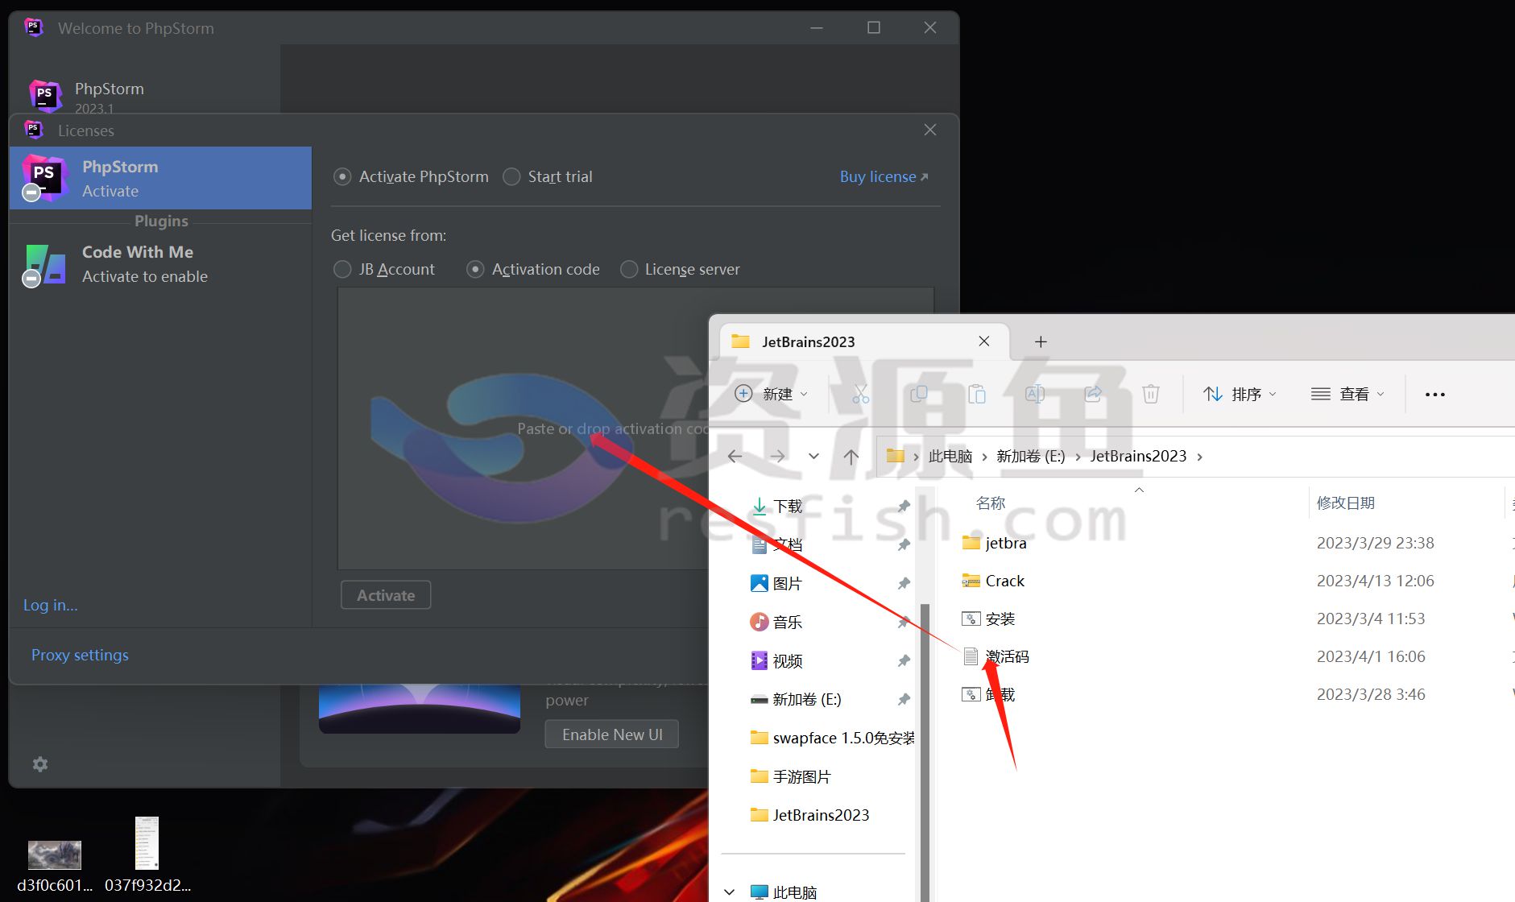Click the Rename icon in Explorer toolbar

1035,394
